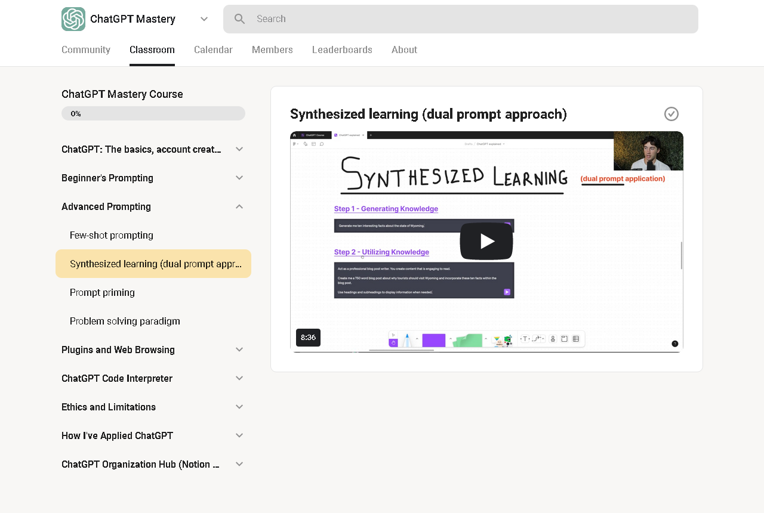Expand Plugins and Web Browsing chevron
This screenshot has height=513, width=764.
pyautogui.click(x=239, y=350)
